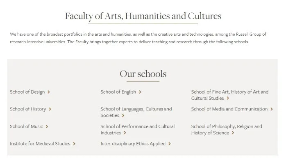
Task: Click the arrow icon following Societies
Action: coord(123,115)
